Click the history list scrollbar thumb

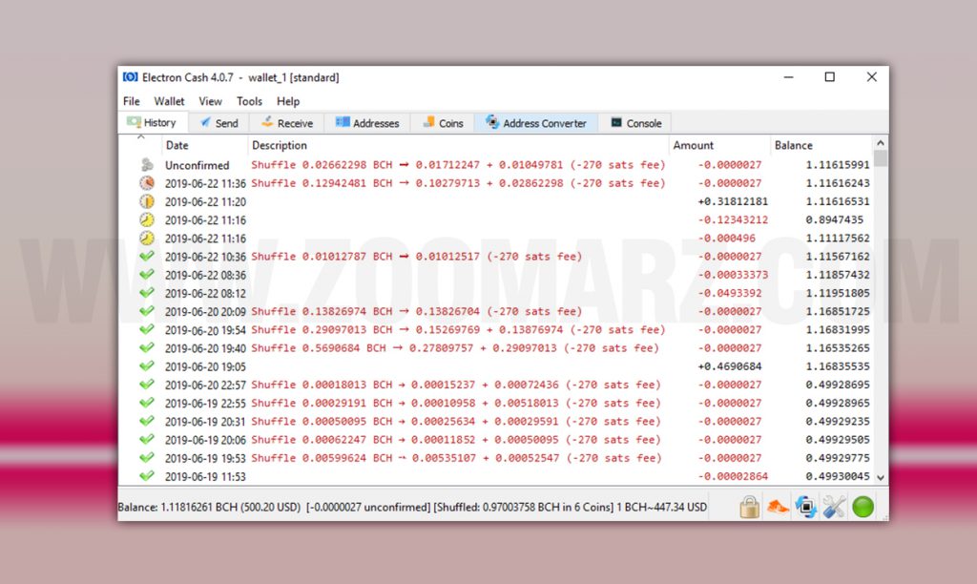point(881,159)
